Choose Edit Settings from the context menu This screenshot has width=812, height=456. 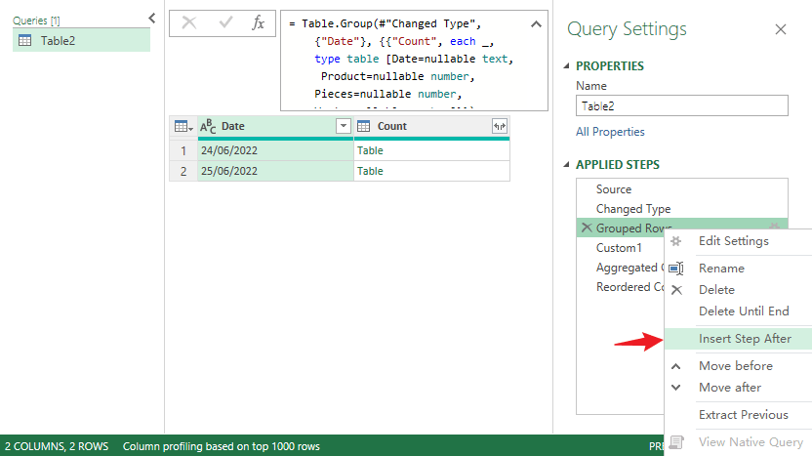(x=733, y=241)
